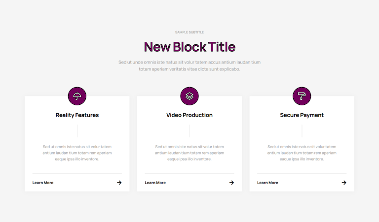Screen dimensions: 379x222
Task: Open Learn More under Secure Payment
Action: click(x=267, y=183)
